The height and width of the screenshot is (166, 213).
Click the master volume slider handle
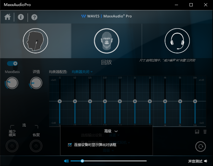click(x=82, y=161)
